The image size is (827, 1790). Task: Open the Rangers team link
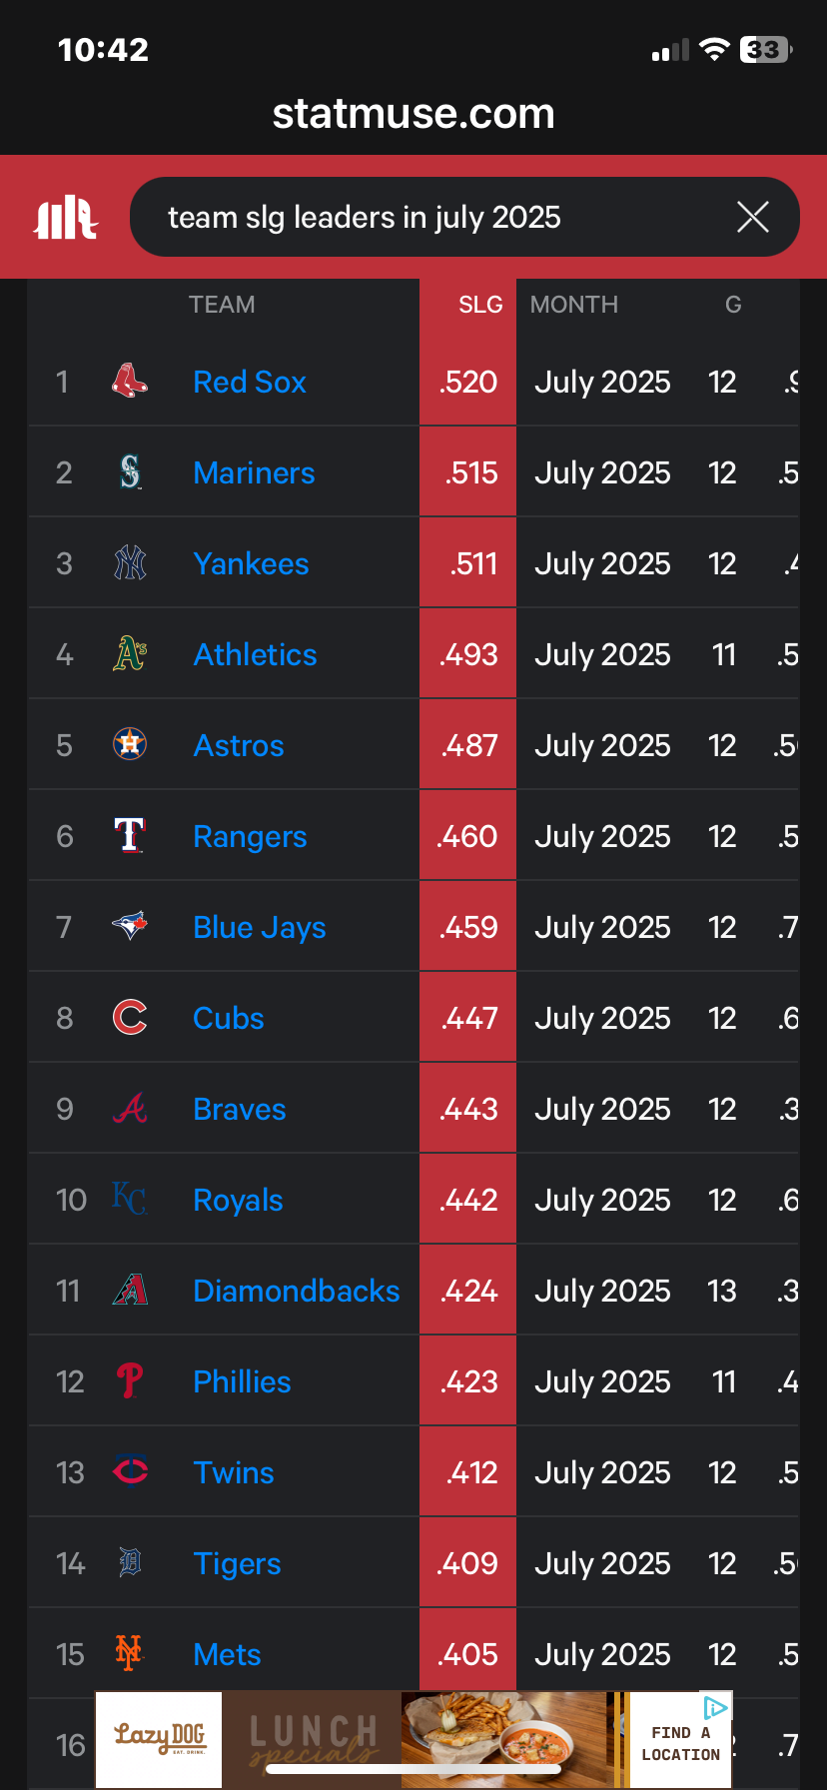[250, 837]
